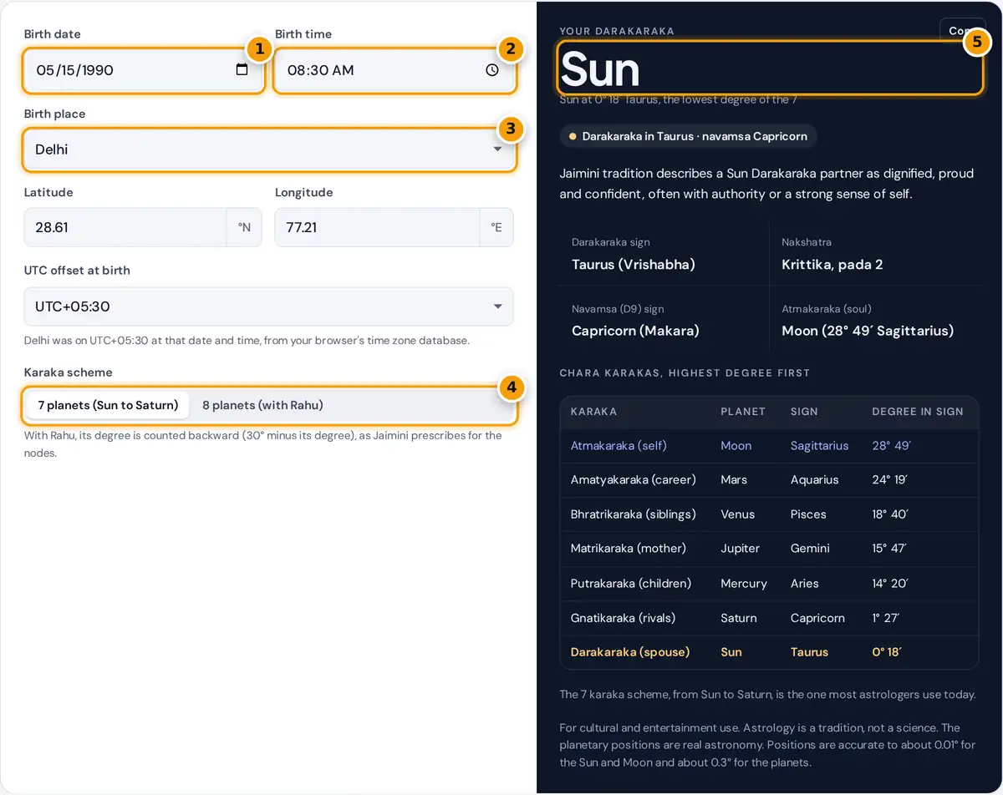Click the Jupiter planet cell
This screenshot has height=795, width=1003.
[741, 549]
